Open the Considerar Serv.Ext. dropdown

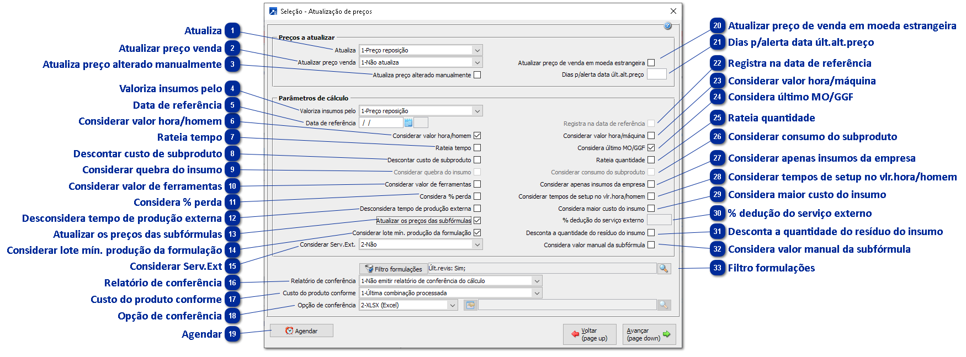click(477, 244)
